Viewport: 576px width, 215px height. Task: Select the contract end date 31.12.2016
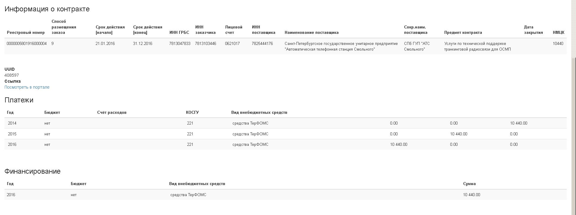coord(142,43)
